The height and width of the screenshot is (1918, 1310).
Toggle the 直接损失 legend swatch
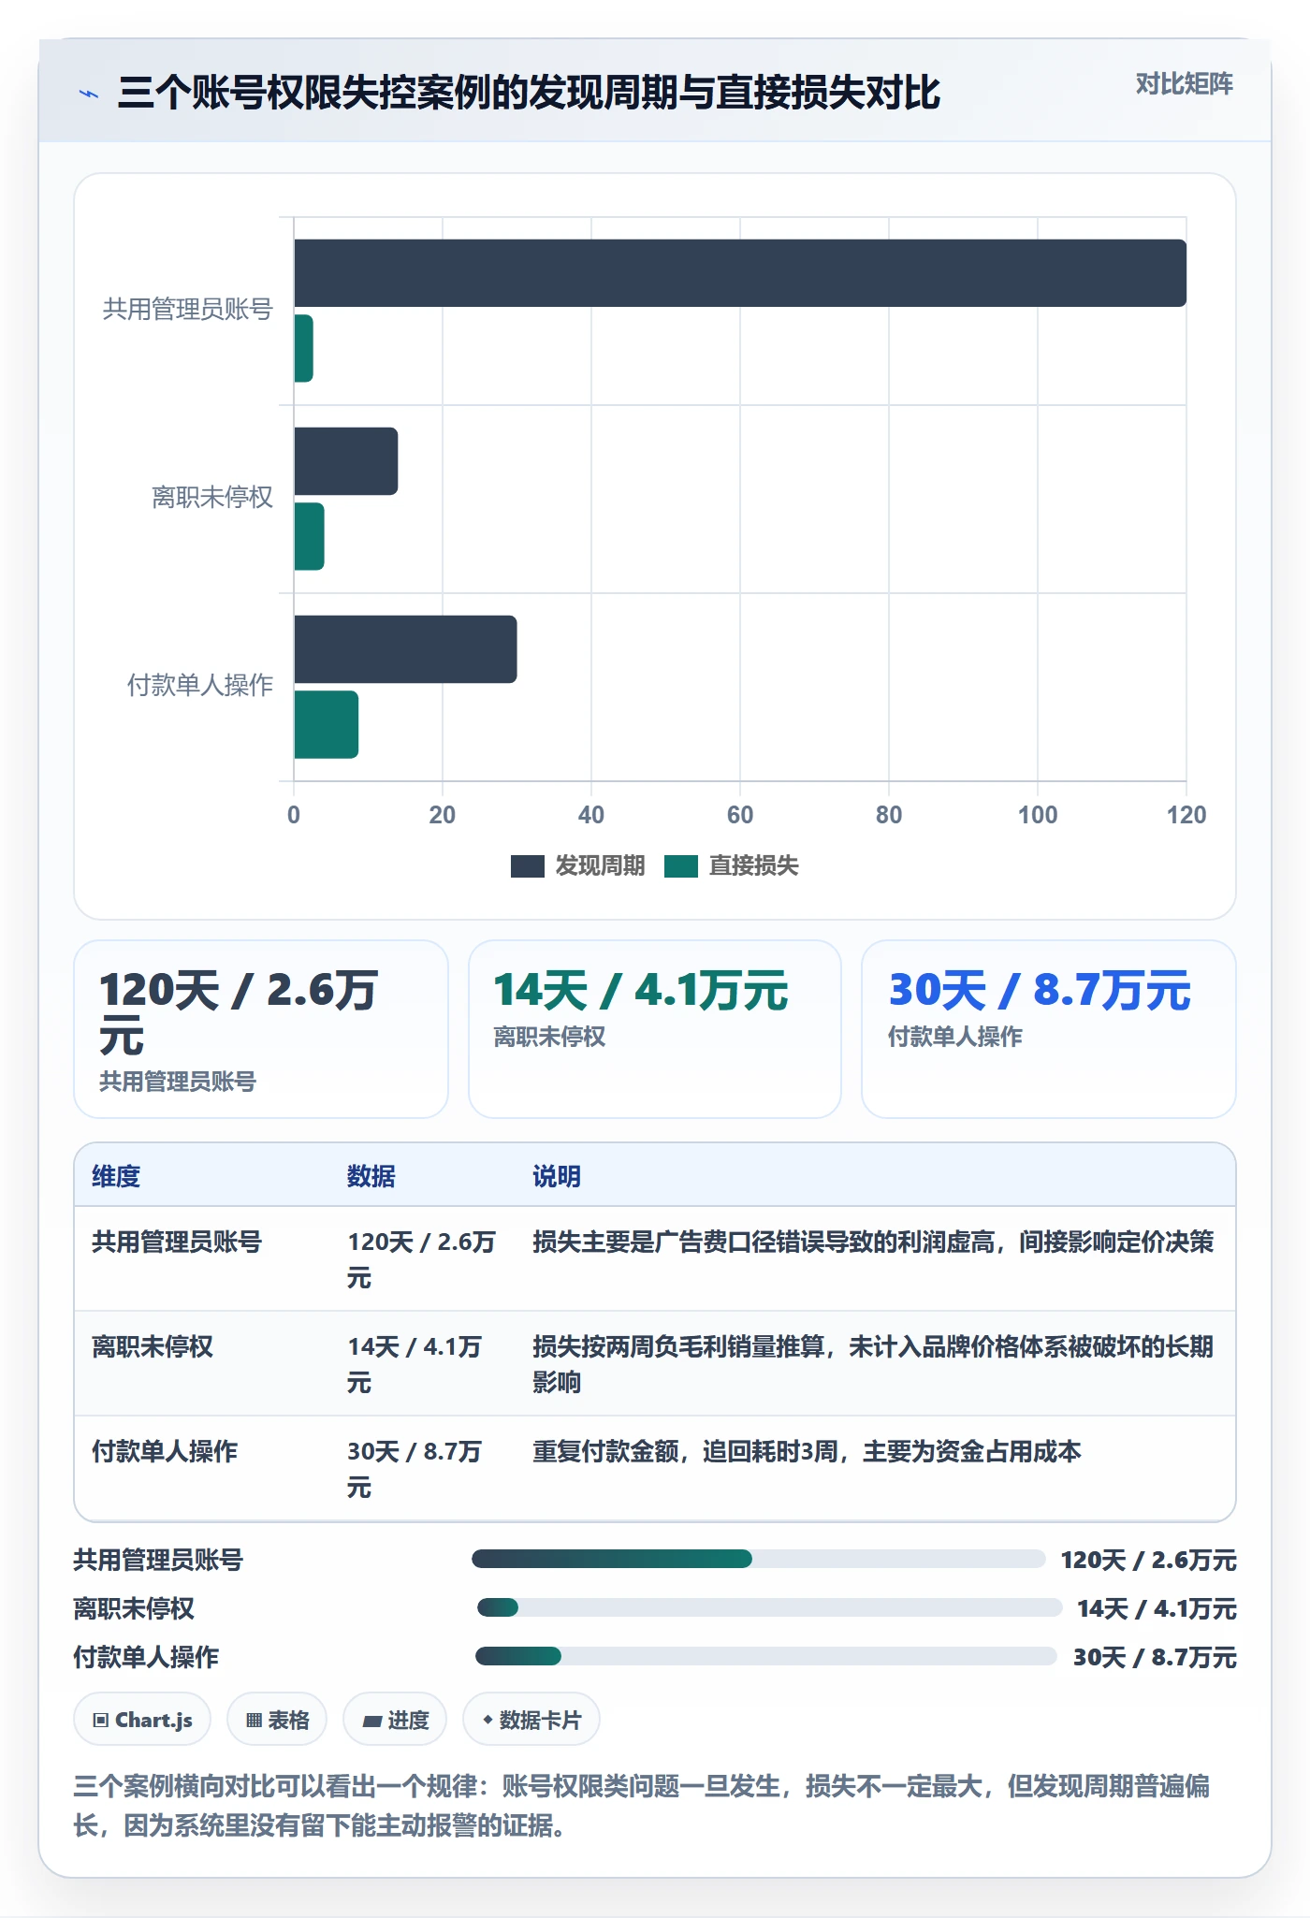point(681,866)
